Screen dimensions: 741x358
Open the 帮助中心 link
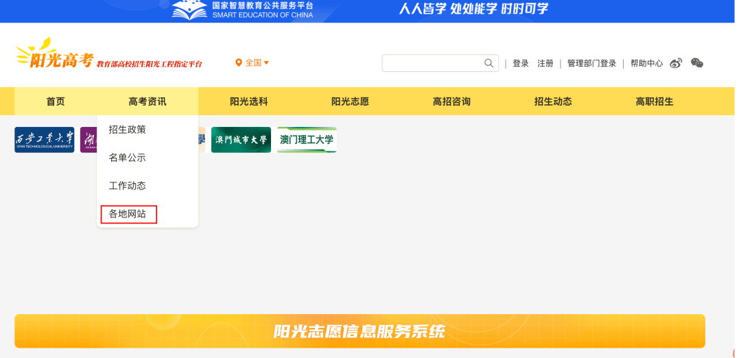647,63
